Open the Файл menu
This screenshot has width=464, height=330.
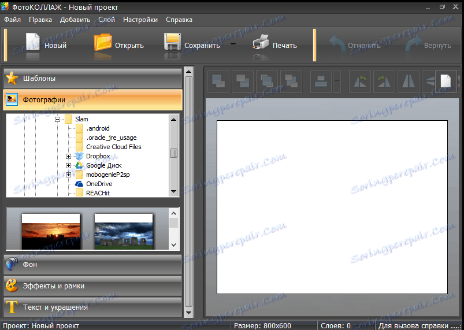(13, 20)
